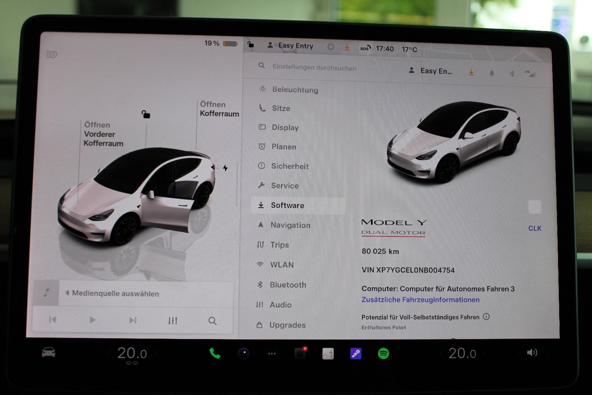This screenshot has width=592, height=395.
Task: Skip to previous track
Action: pyautogui.click(x=53, y=319)
